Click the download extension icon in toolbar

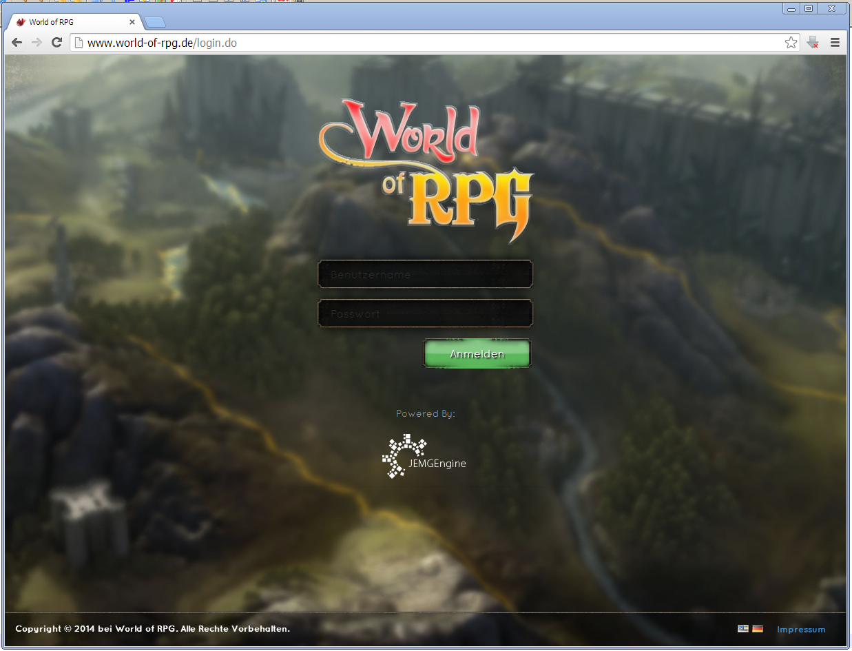pos(813,43)
